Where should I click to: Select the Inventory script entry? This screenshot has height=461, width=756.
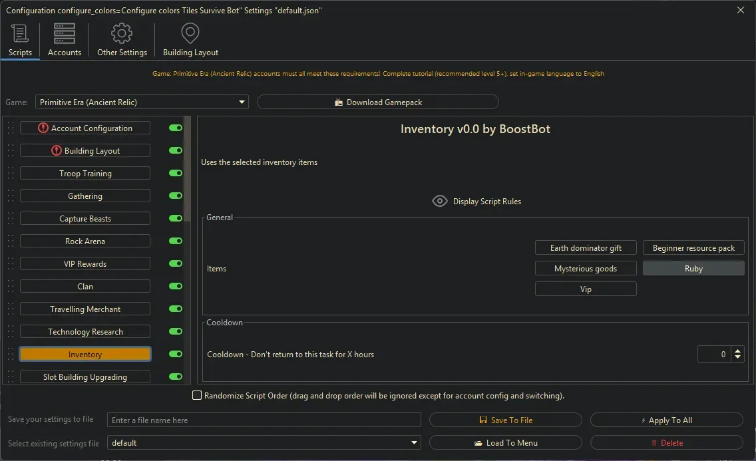click(x=85, y=354)
